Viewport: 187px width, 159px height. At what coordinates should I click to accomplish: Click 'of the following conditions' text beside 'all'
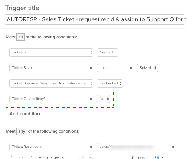coord(52,37)
